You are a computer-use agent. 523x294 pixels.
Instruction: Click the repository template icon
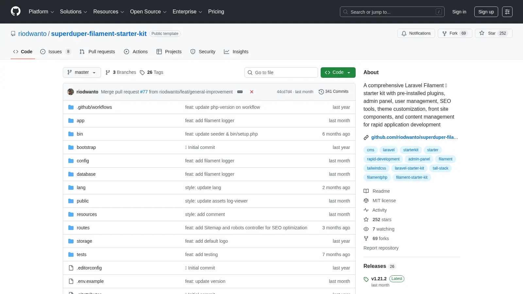click(x=13, y=34)
